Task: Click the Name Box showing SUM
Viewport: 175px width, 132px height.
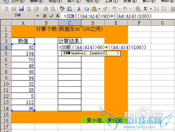Action: click(18, 15)
